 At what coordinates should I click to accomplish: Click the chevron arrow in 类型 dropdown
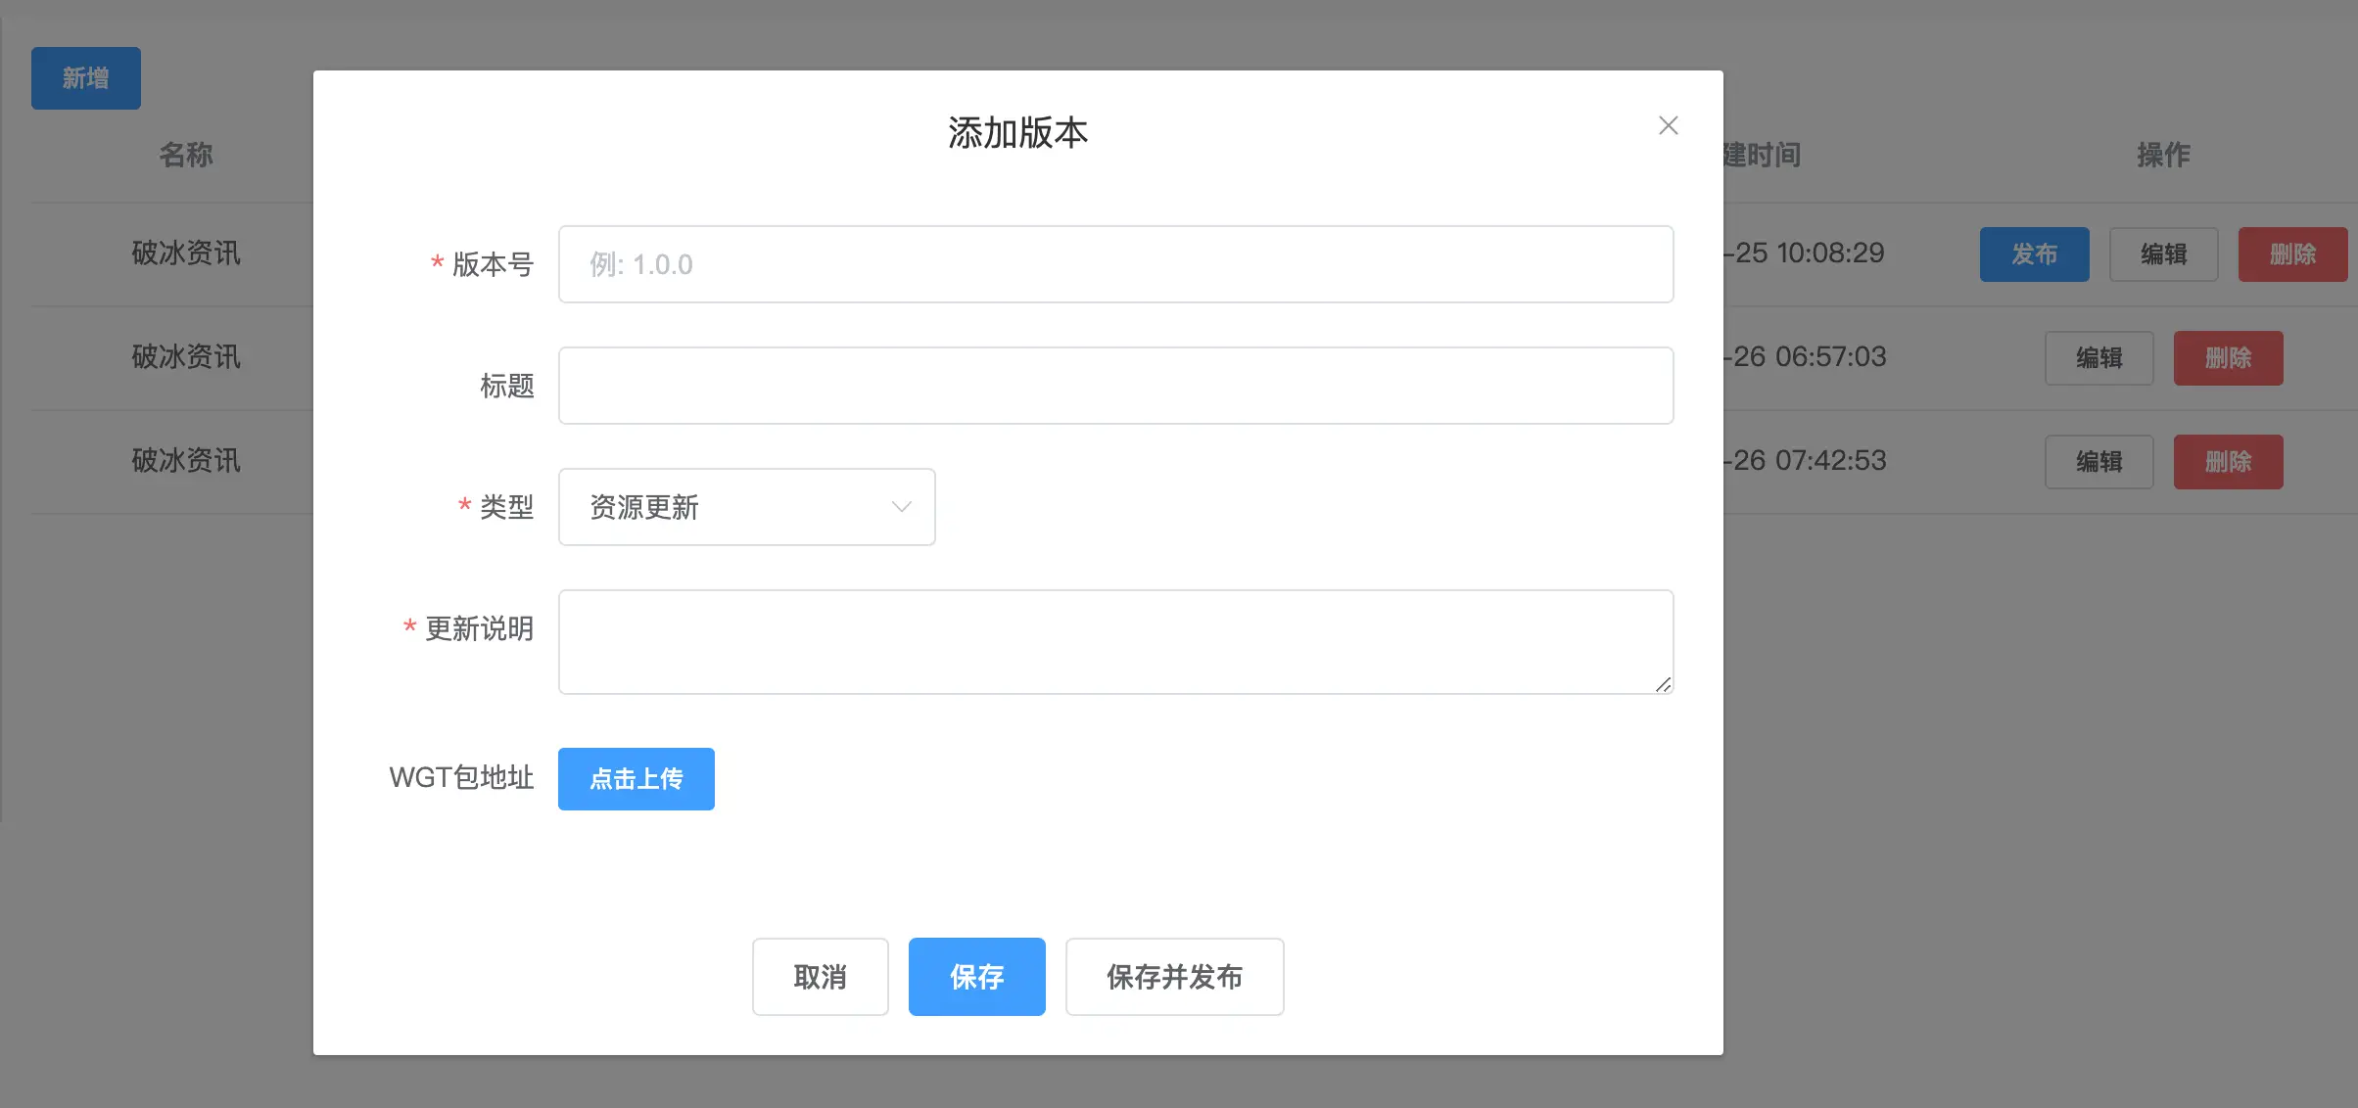point(901,507)
